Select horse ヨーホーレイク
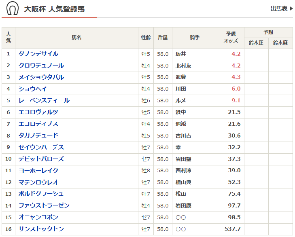Viewport: 295px width, 237px height. (x=38, y=171)
